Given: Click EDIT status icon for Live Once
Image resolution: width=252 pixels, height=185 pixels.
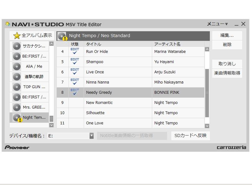Looking at the screenshot, I should coord(75,71).
